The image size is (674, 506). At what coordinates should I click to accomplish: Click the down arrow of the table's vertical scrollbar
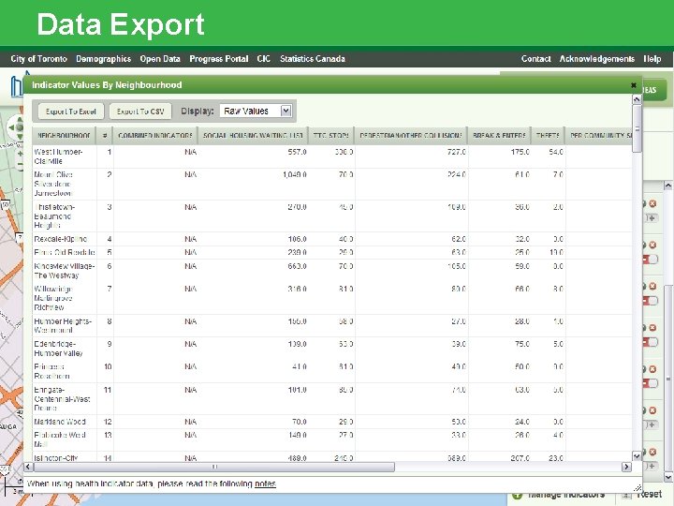(637, 455)
